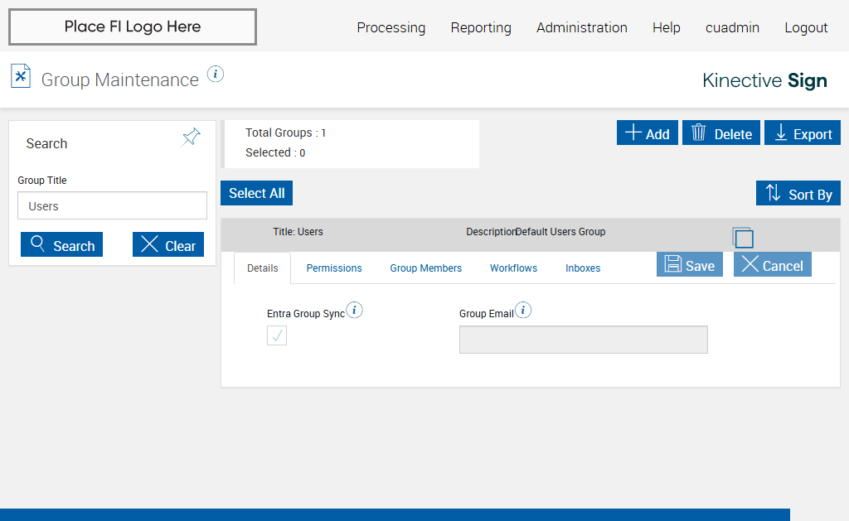Open the Help menu
Screen dimensions: 849x521
pyautogui.click(x=666, y=27)
